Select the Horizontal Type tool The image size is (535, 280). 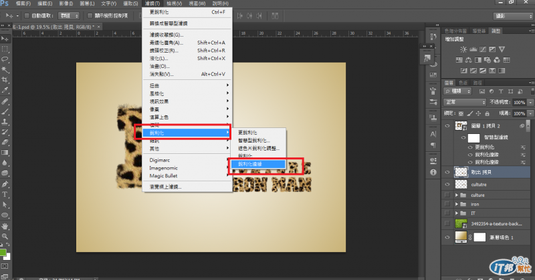pos(5,194)
